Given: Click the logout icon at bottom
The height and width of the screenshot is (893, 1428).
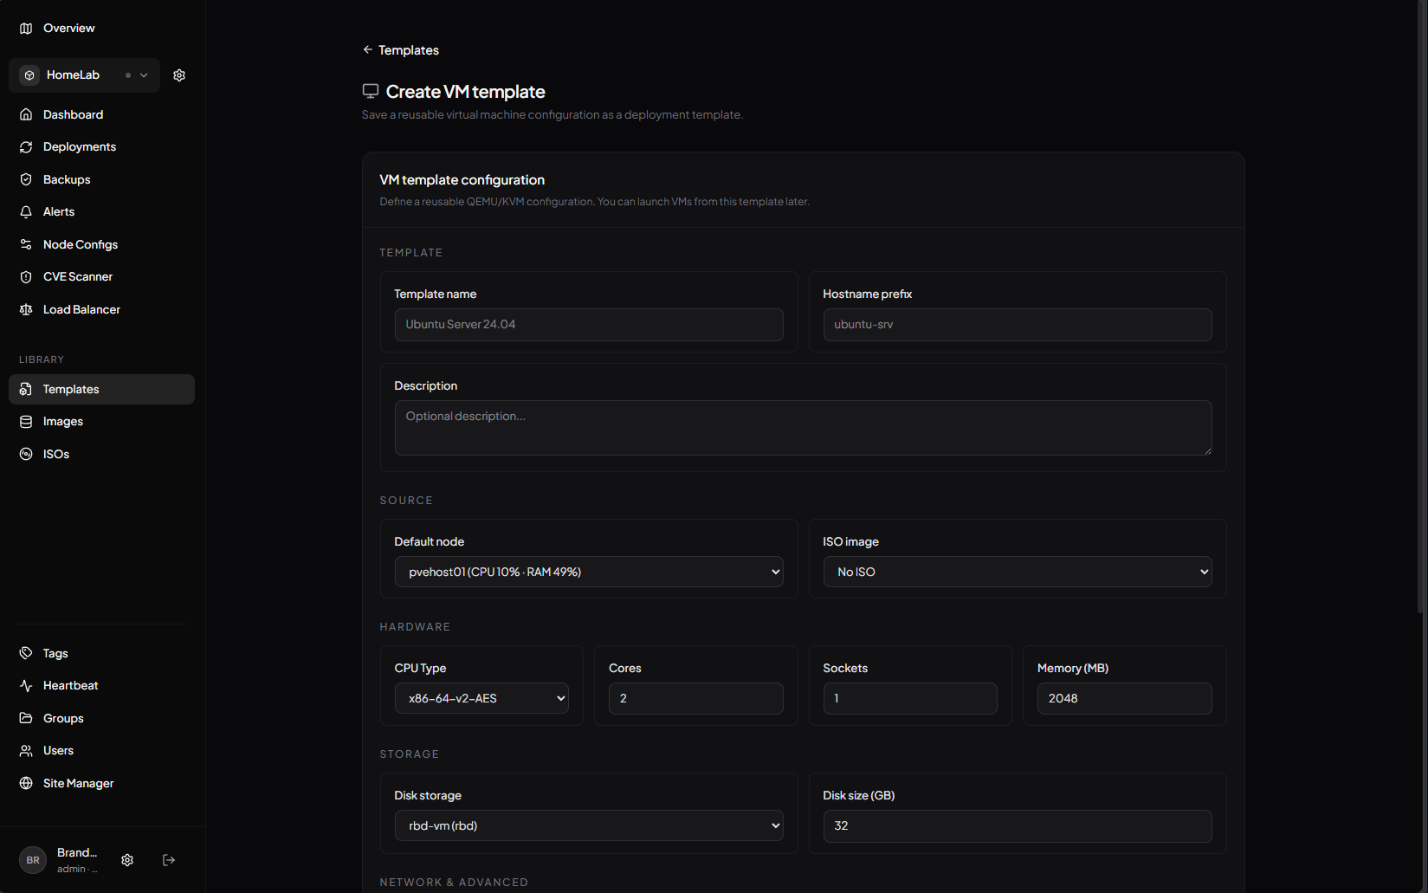Looking at the screenshot, I should 169,860.
